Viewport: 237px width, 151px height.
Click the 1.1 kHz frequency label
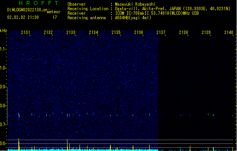(x=3, y=49)
